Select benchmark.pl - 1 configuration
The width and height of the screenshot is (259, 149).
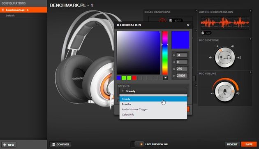23,10
